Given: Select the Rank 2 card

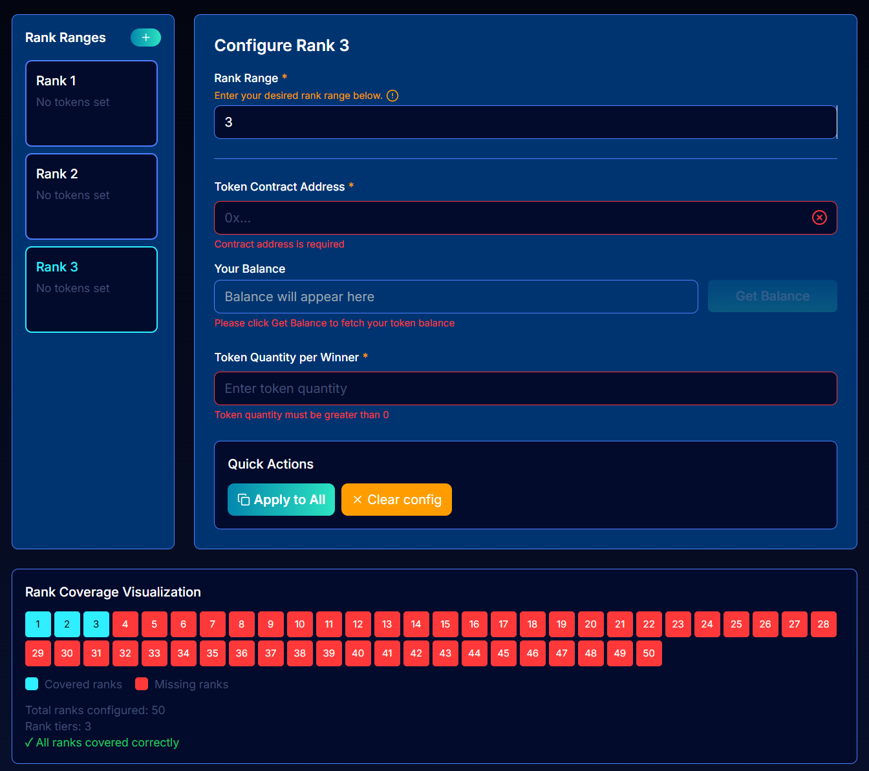Looking at the screenshot, I should coord(91,196).
